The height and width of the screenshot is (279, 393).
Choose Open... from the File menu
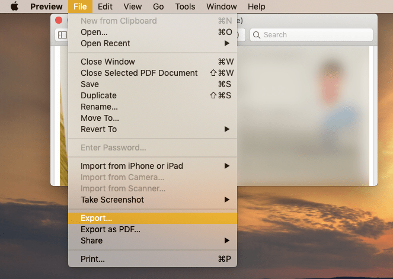[153, 32]
